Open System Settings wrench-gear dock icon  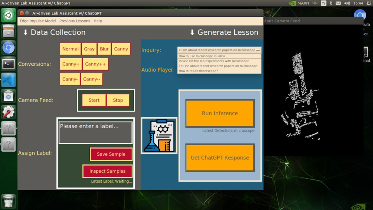(9, 112)
